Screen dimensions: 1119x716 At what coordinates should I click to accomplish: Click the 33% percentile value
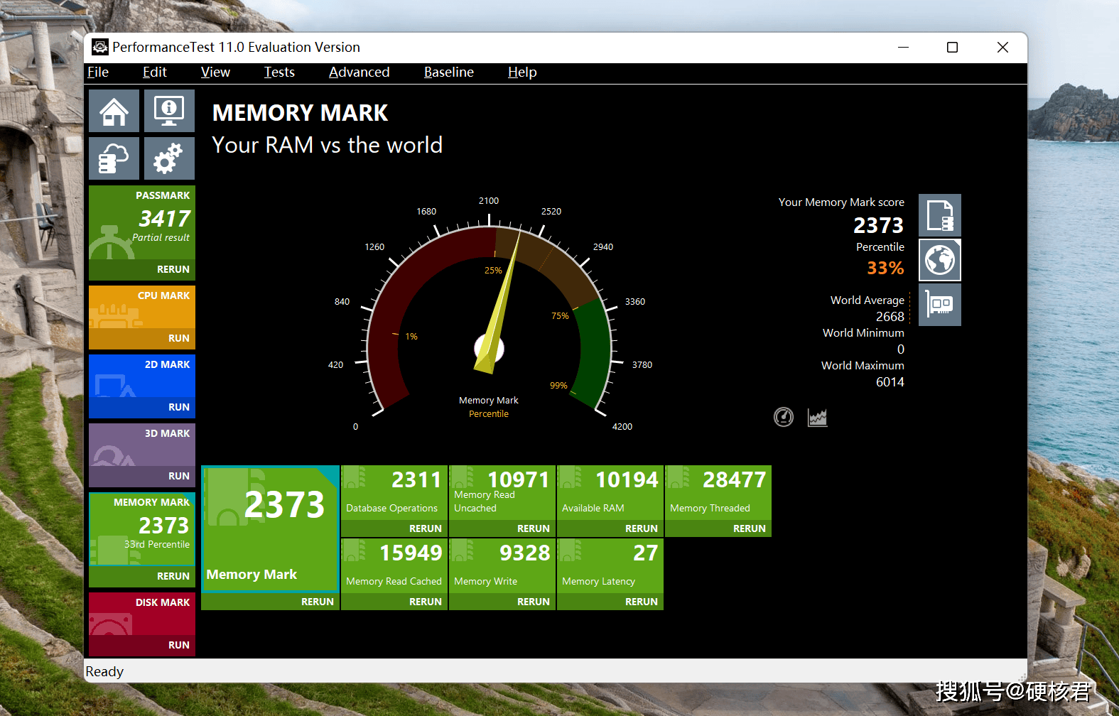click(x=885, y=268)
